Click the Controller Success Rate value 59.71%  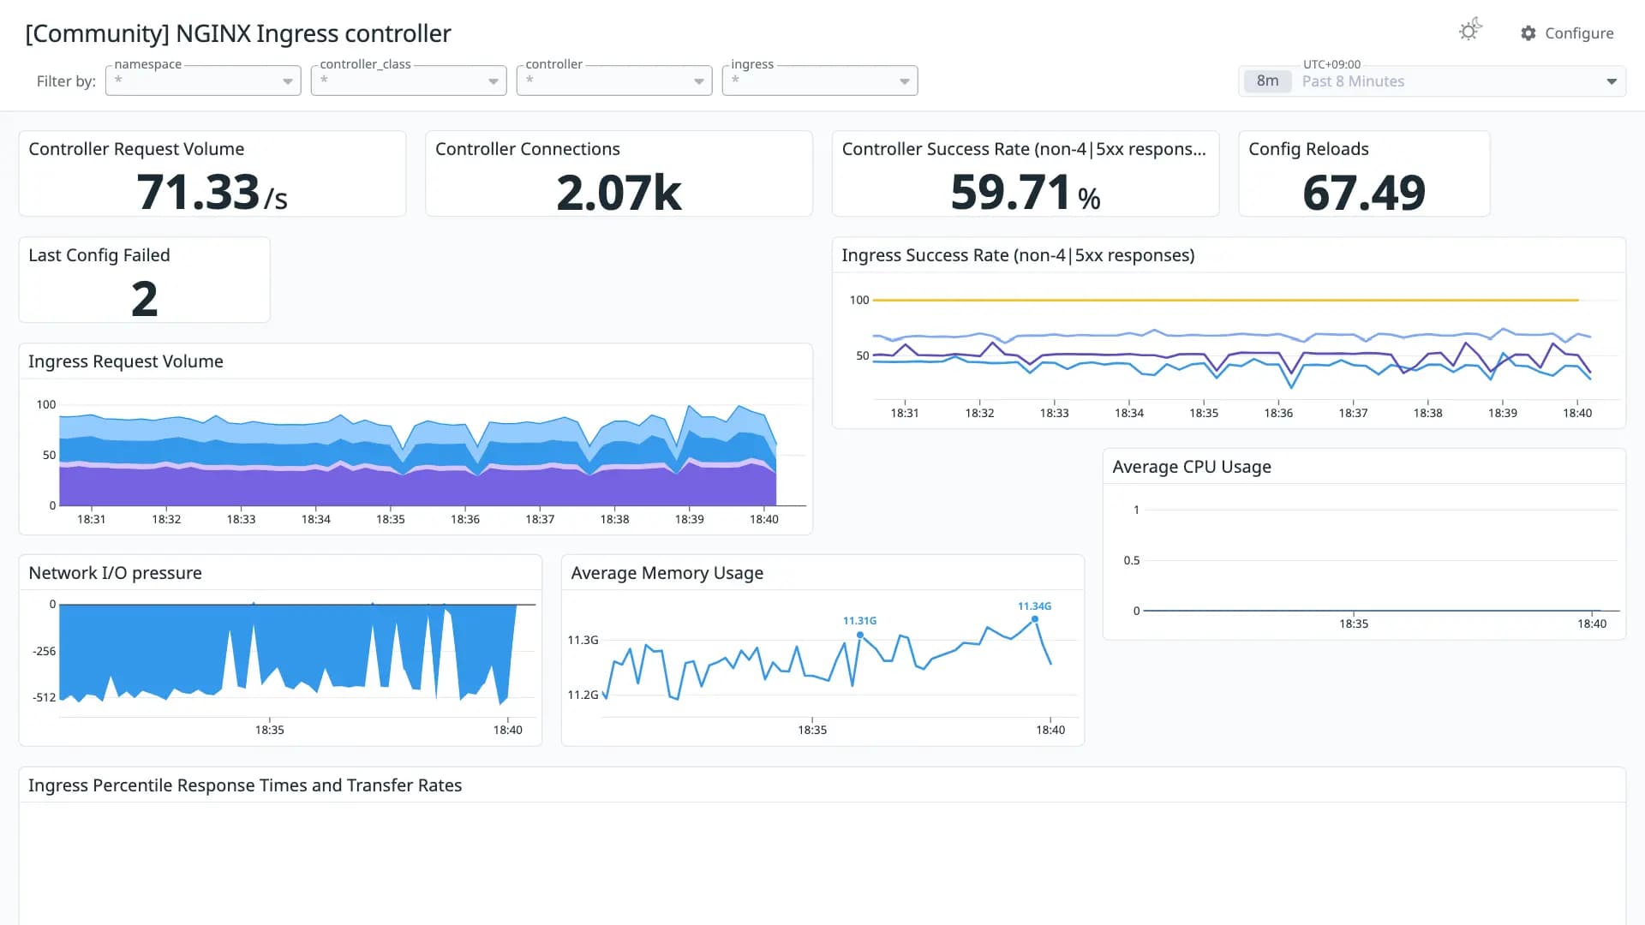tap(1025, 192)
